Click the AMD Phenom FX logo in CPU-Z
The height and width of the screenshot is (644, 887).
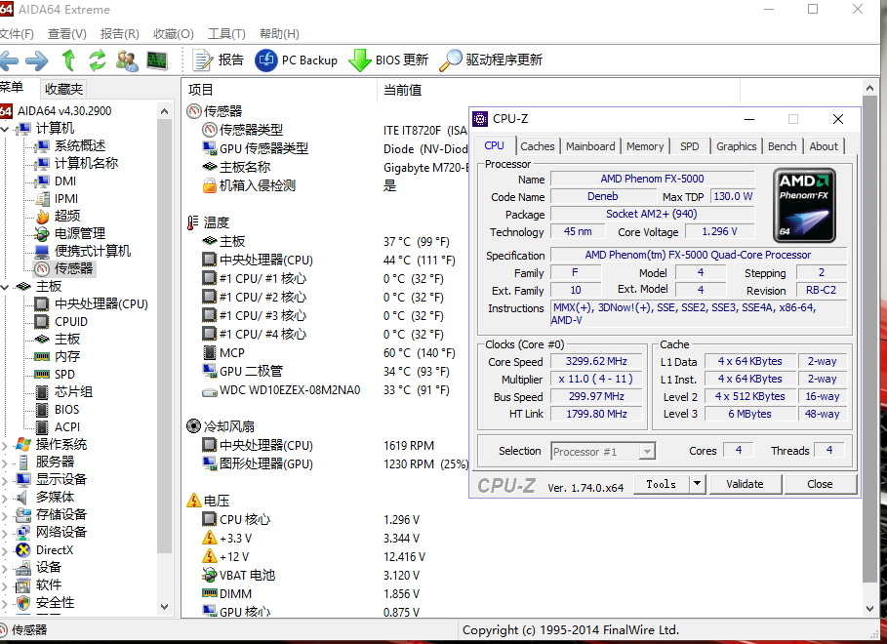(x=804, y=205)
